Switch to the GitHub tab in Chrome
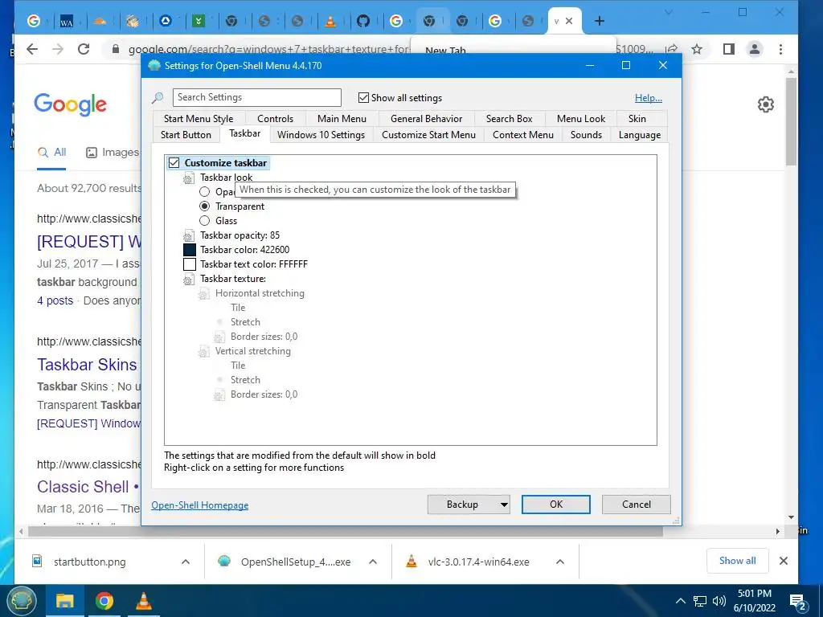The height and width of the screenshot is (617, 823). click(363, 21)
